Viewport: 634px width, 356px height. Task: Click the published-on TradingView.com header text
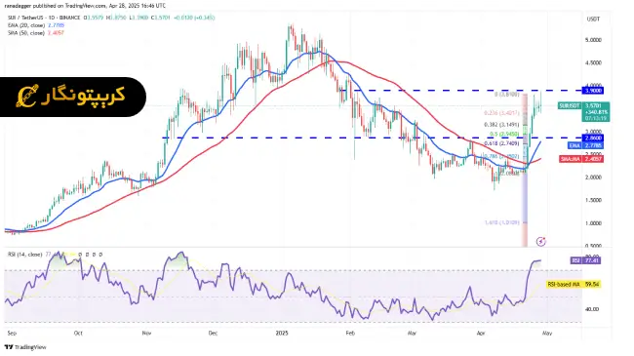click(x=85, y=6)
